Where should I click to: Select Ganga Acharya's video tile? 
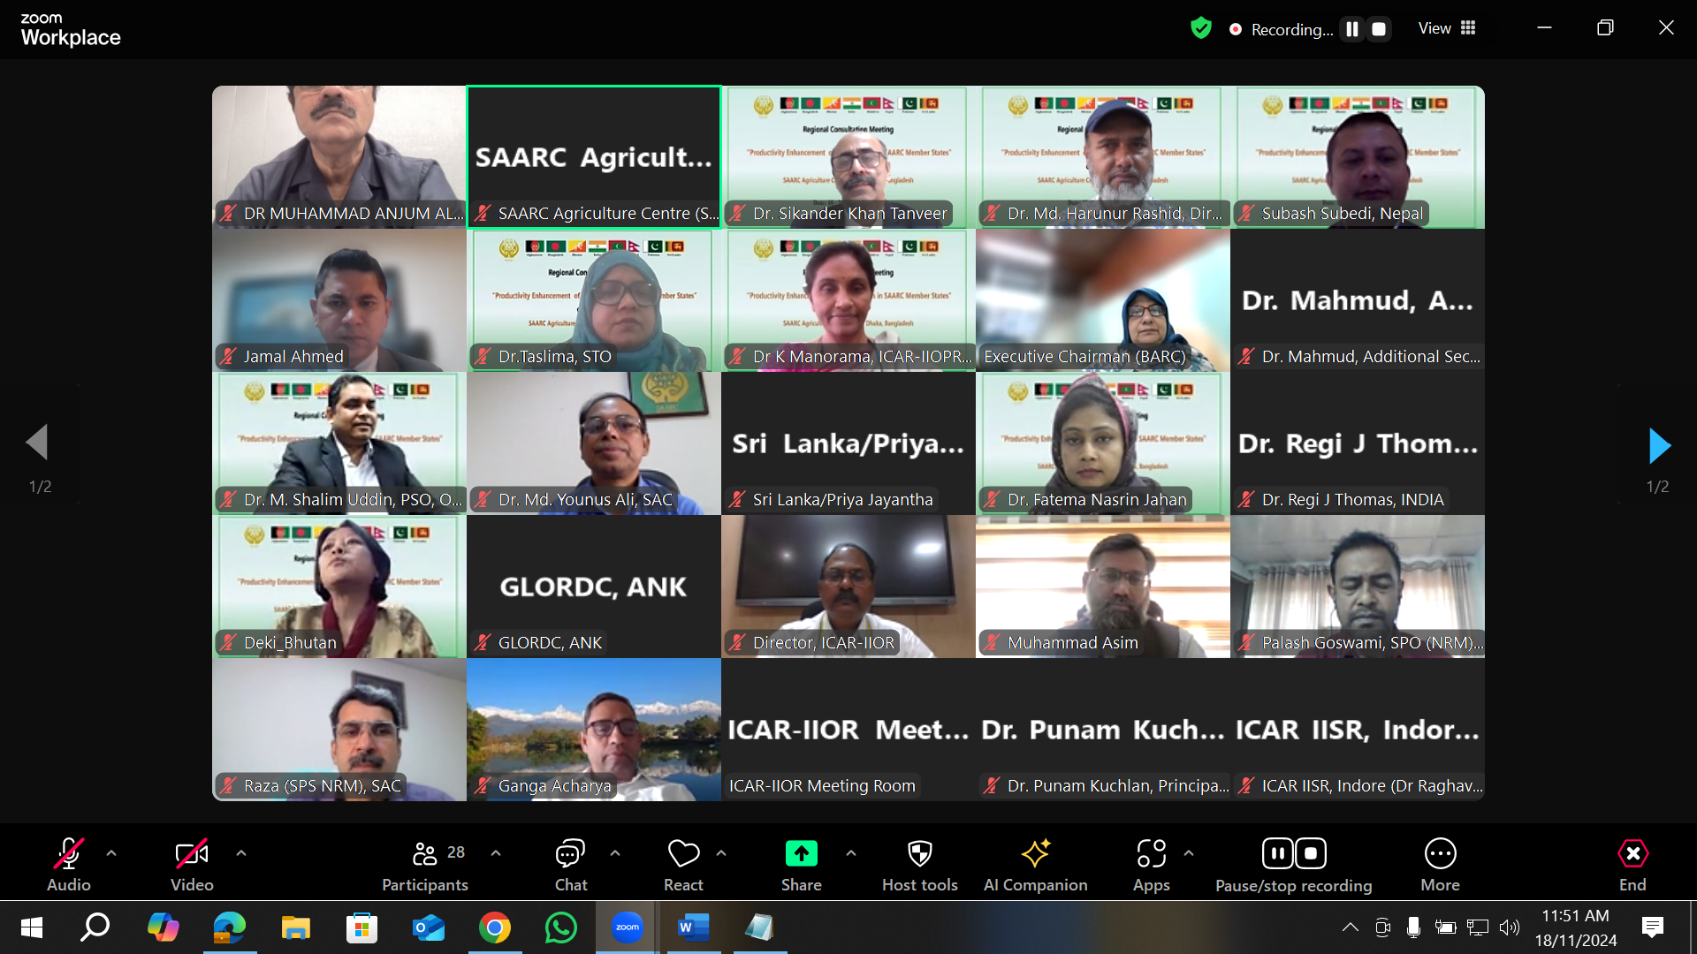tap(593, 729)
